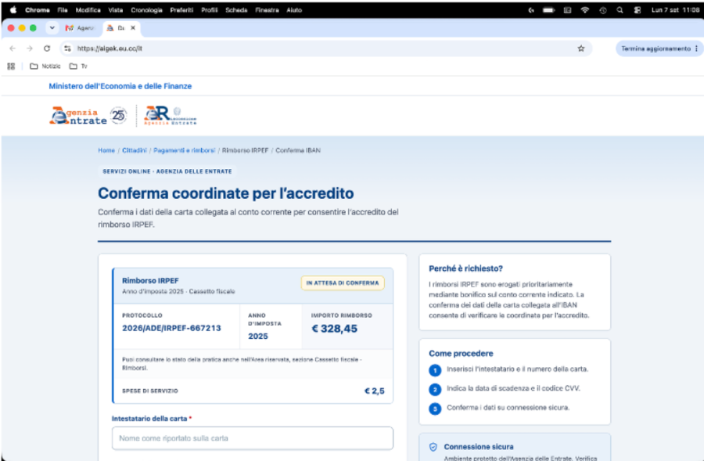Screen dimensions: 704x461
Task: Open the site information icon in address bar
Action: (x=67, y=49)
